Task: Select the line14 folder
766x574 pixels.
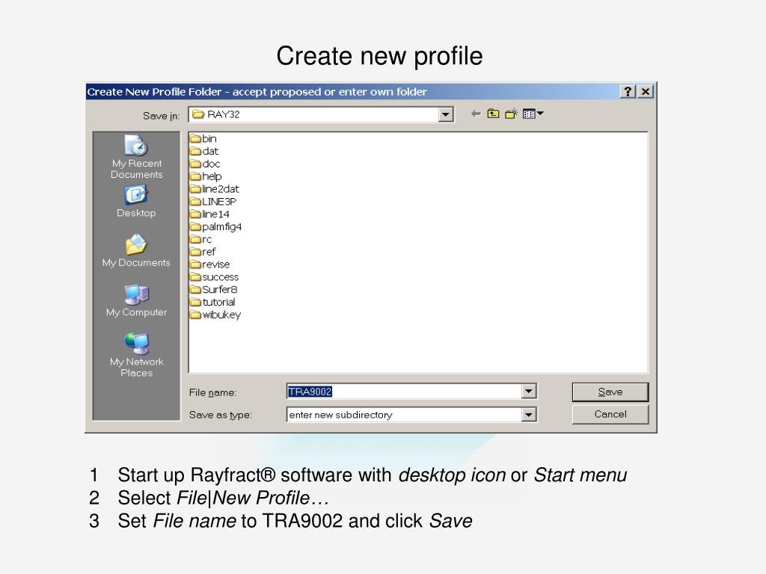Action: click(x=209, y=215)
